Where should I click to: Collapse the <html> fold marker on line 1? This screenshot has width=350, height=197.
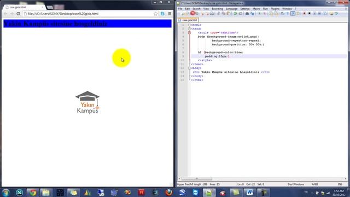pos(189,25)
